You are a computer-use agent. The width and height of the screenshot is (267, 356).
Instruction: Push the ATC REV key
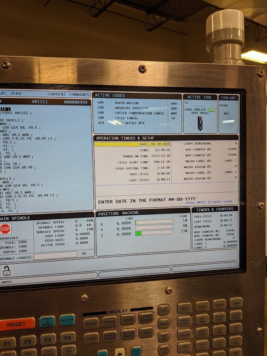[236, 329]
